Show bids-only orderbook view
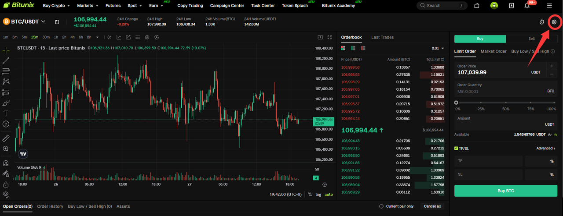This screenshot has width=563, height=216. [x=354, y=48]
